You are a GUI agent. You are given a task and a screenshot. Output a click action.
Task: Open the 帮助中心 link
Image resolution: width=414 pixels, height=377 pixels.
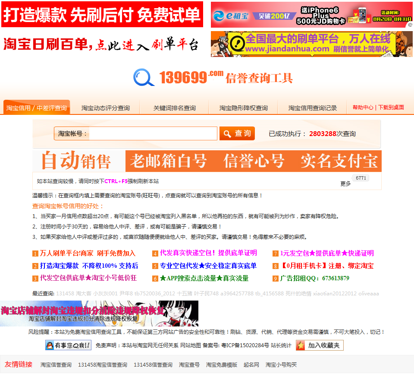tap(363, 108)
